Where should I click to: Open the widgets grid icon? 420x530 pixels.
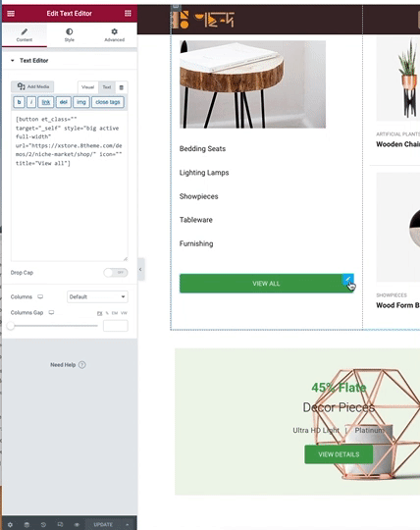[x=128, y=13]
